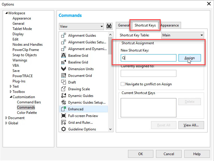Image resolution: width=214 pixels, height=161 pixels.
Task: Click the Dynamic Guides icon
Action: 64,95
